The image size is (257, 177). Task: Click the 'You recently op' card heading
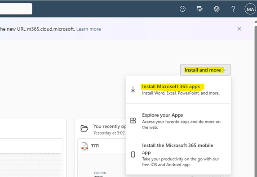point(110,126)
